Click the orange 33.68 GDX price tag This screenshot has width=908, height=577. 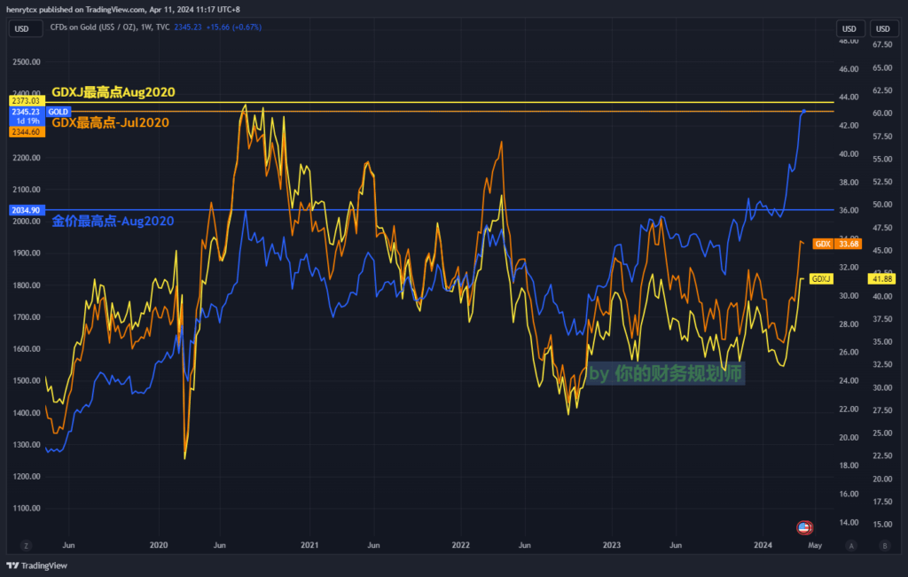pos(849,245)
